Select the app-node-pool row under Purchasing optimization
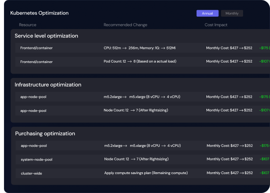 [x=143, y=145]
